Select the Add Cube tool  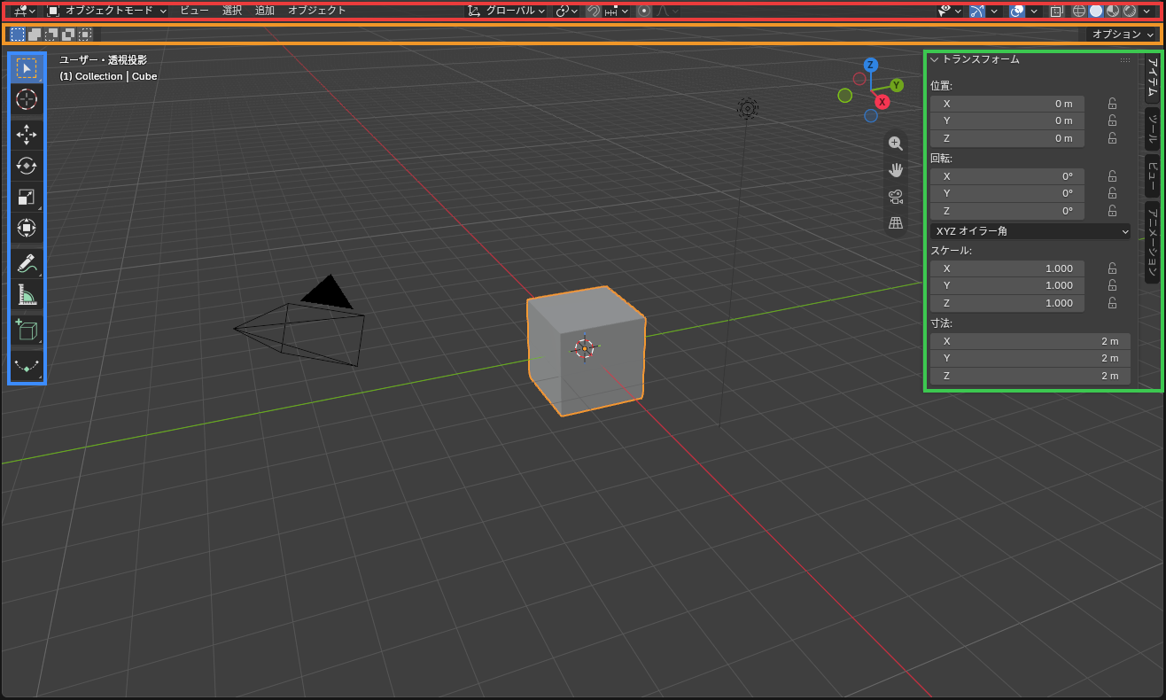point(27,330)
